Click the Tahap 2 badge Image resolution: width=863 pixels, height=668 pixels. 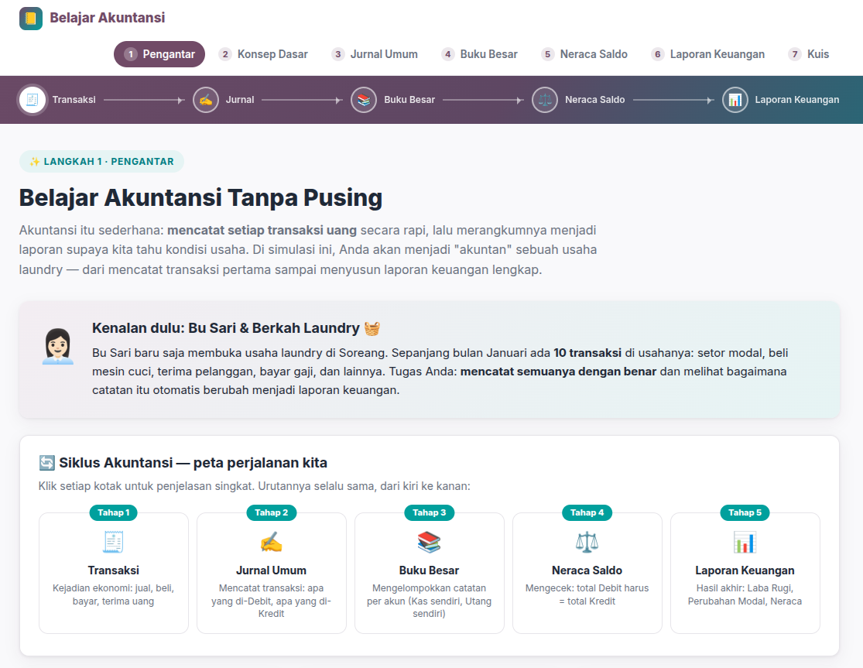[x=272, y=513]
